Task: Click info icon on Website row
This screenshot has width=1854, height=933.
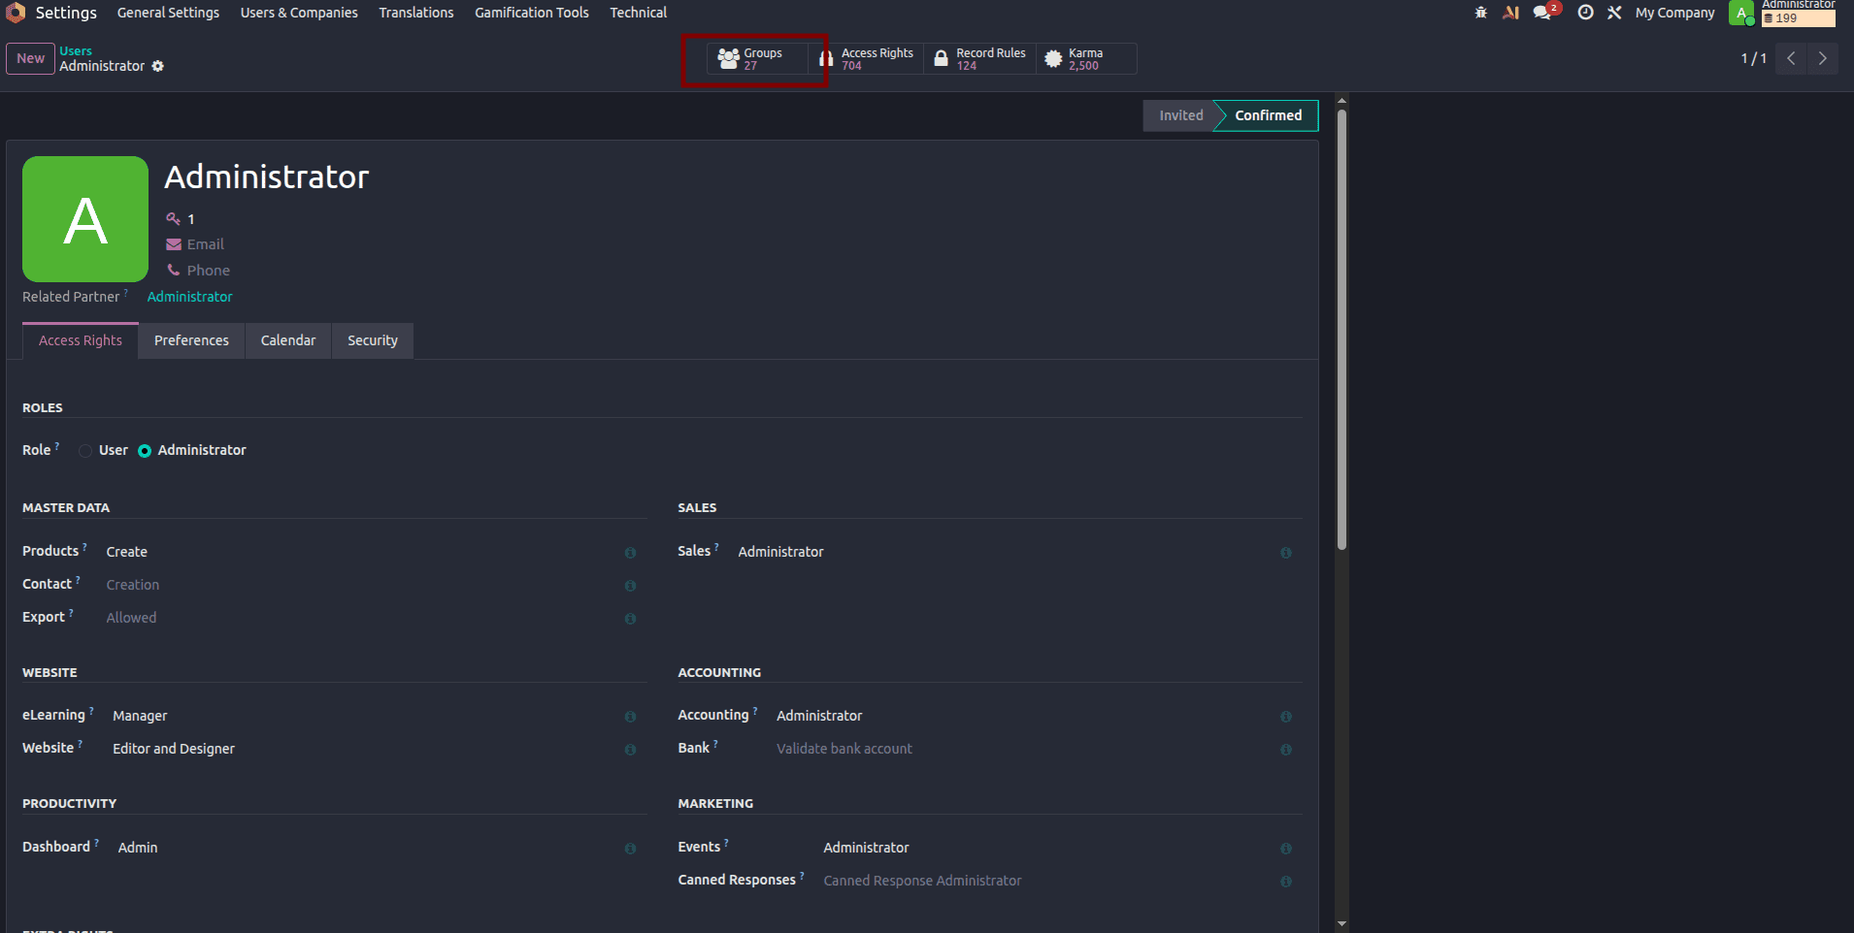Action: (630, 750)
